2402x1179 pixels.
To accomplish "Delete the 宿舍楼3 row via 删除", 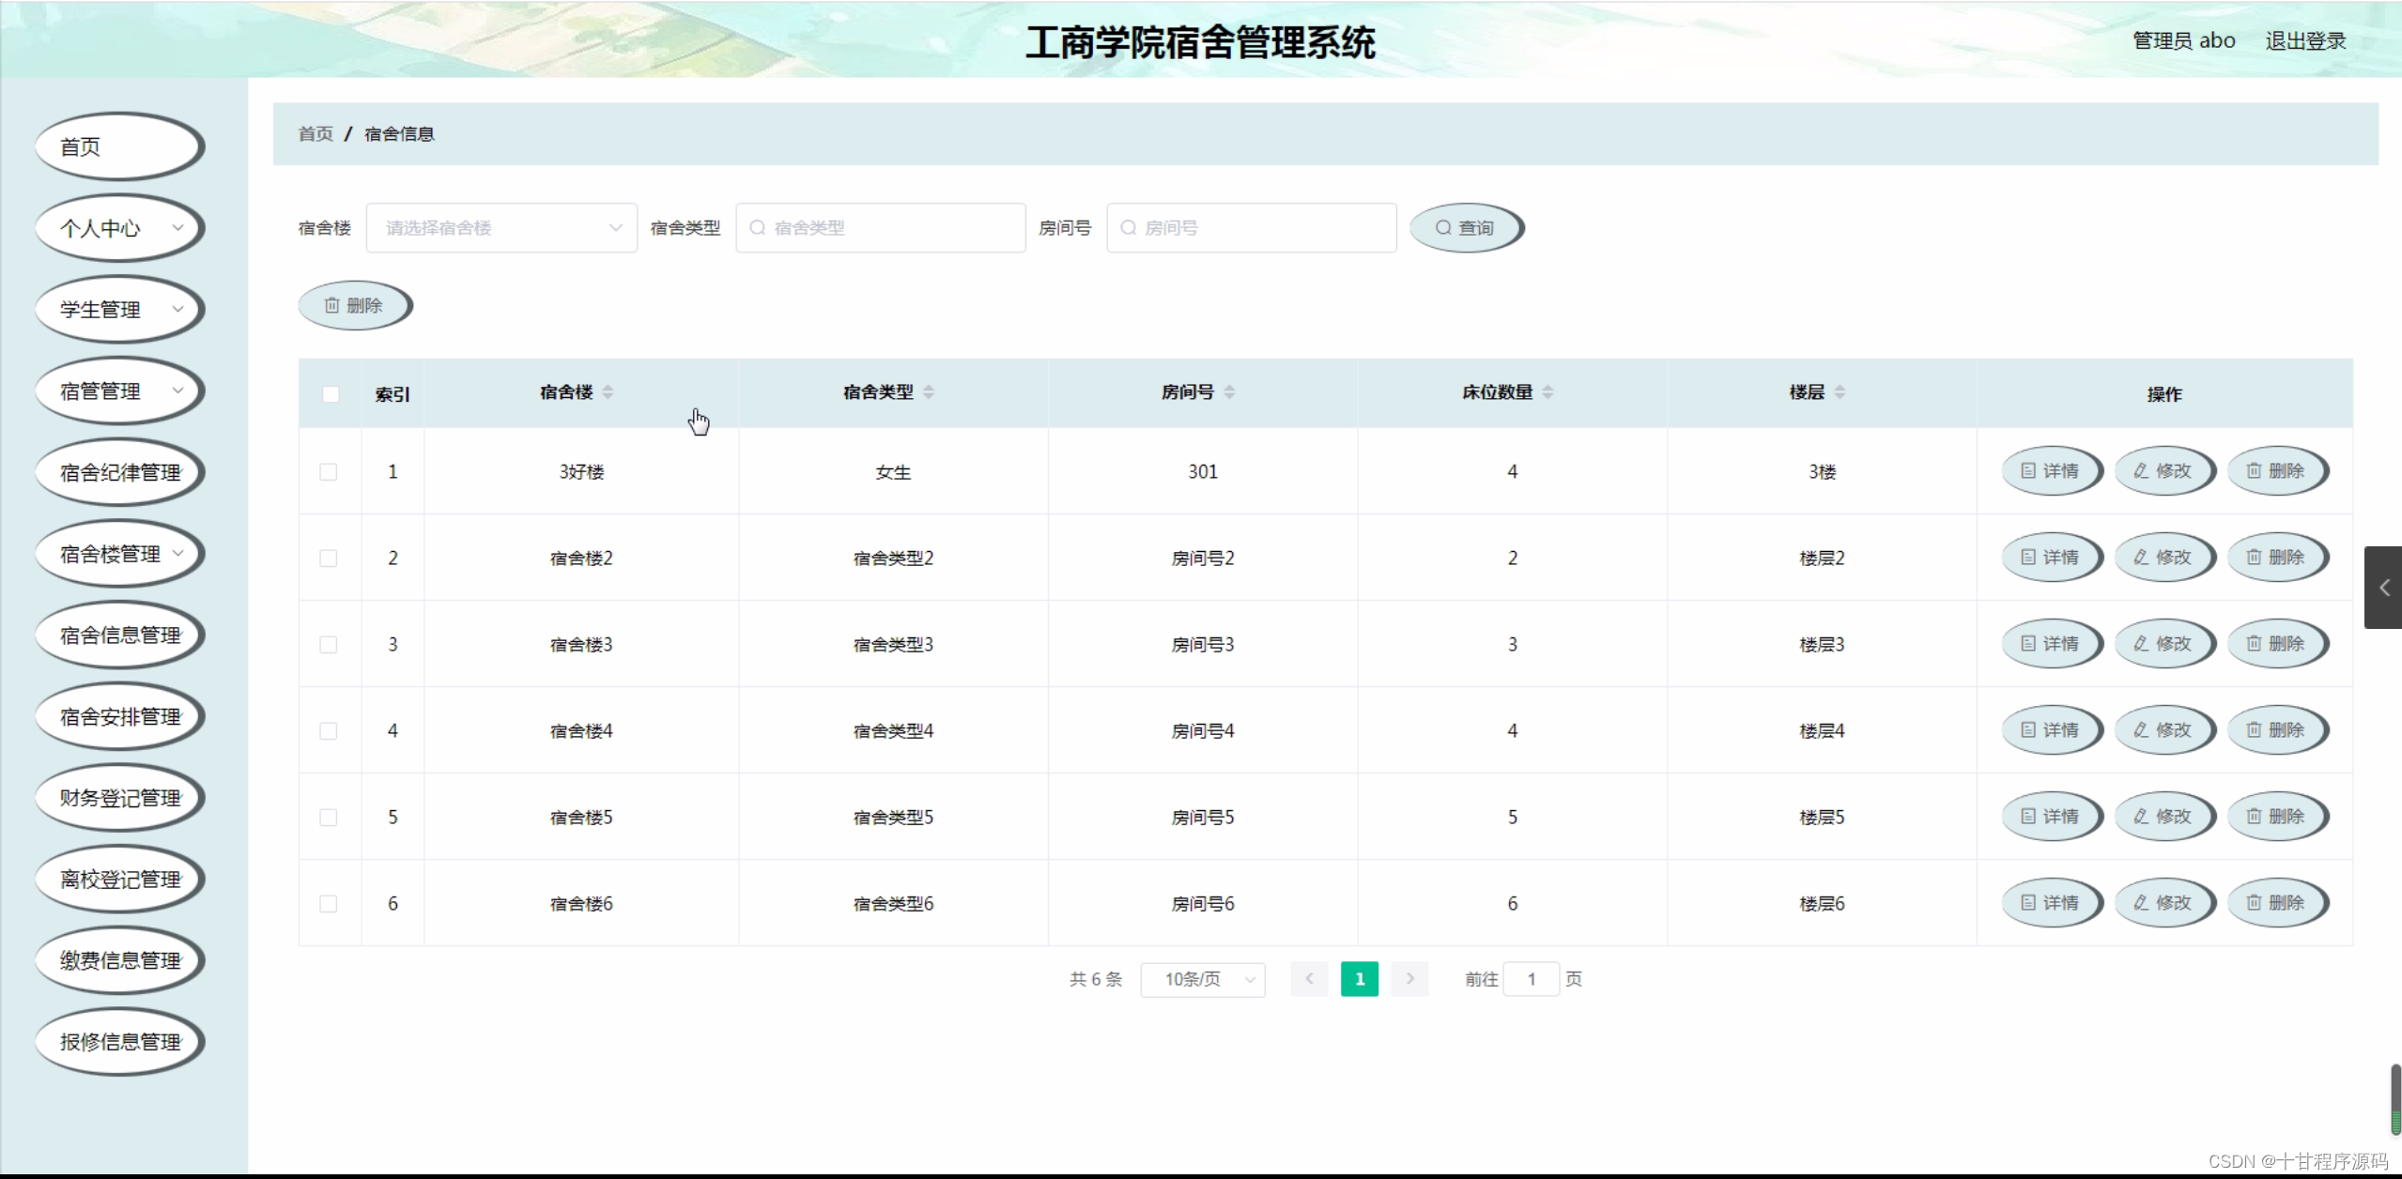I will pos(2276,644).
